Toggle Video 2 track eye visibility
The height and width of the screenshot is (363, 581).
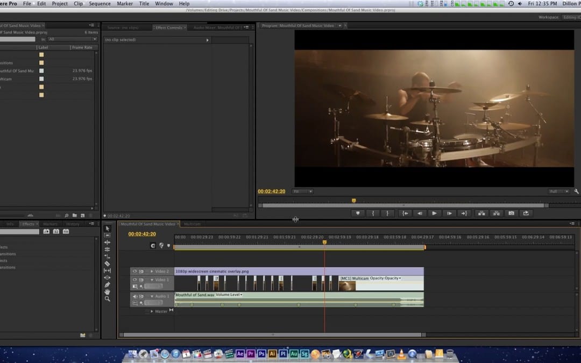tap(135, 272)
